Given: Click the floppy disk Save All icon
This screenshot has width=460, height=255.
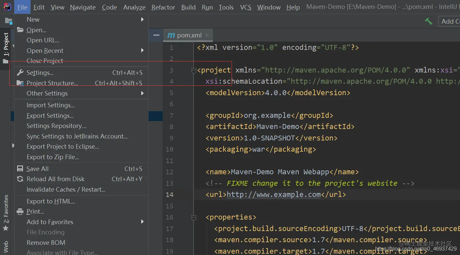Looking at the screenshot, I should click(20, 169).
